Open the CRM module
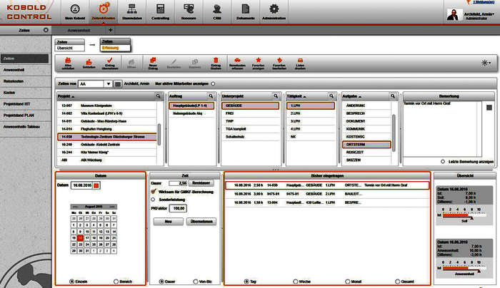The width and height of the screenshot is (500, 288). [x=217, y=12]
